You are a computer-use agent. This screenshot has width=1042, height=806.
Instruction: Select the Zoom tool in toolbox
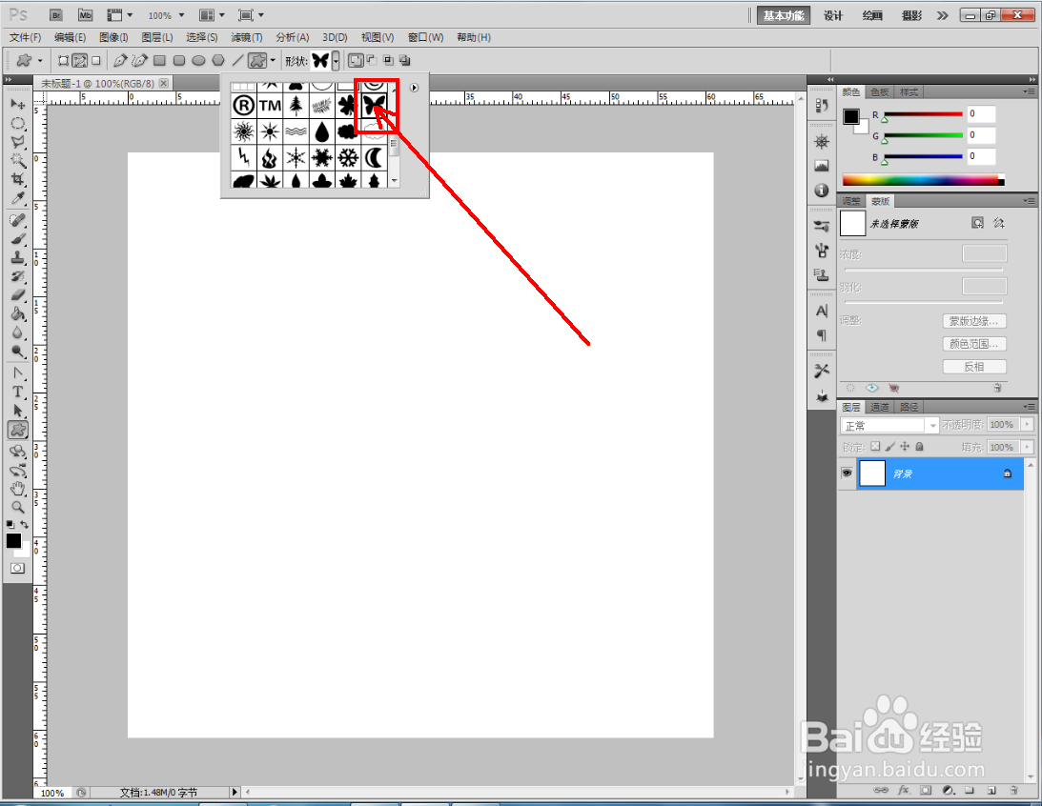click(18, 507)
